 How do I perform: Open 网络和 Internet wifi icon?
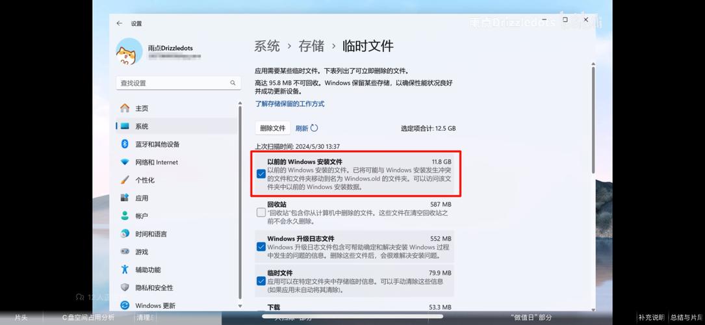(x=125, y=162)
